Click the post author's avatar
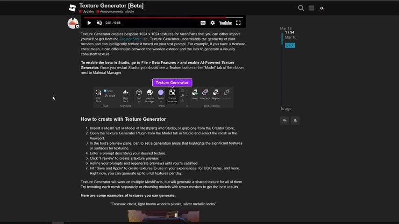The height and width of the screenshot is (224, 399). tap(73, 23)
